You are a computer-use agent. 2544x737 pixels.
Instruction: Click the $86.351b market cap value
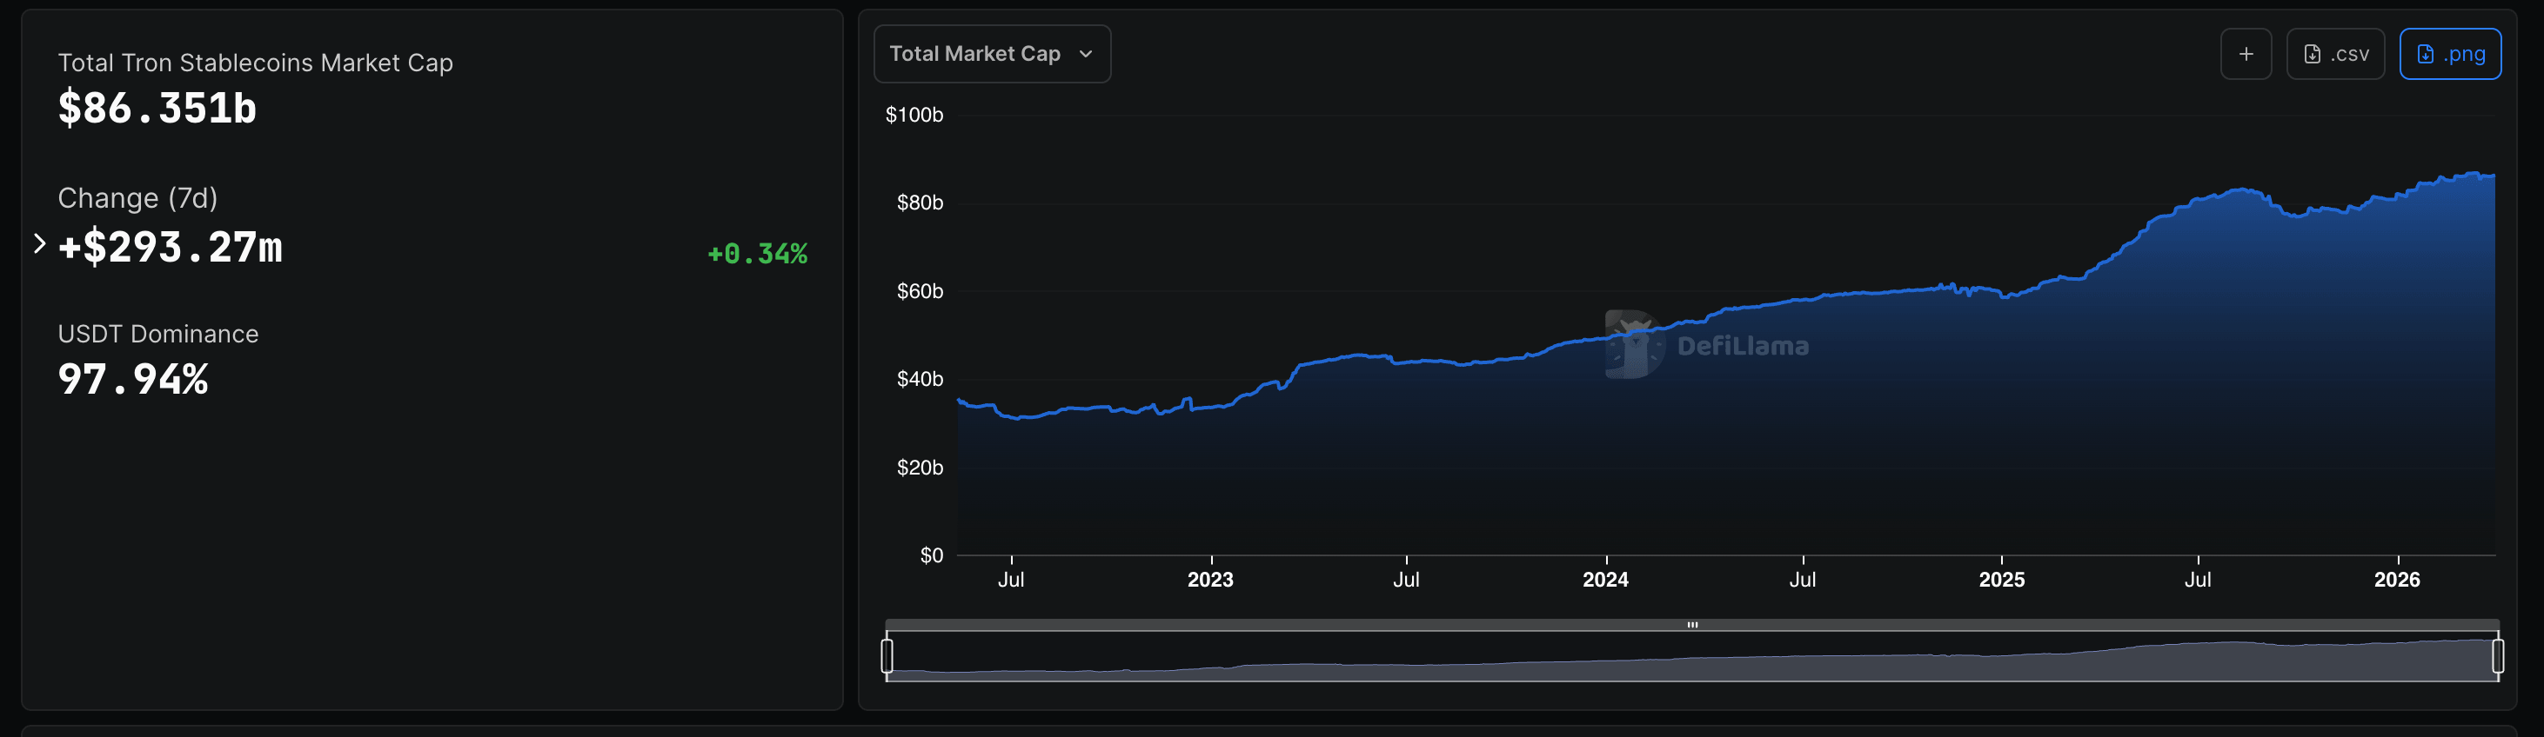tap(157, 109)
